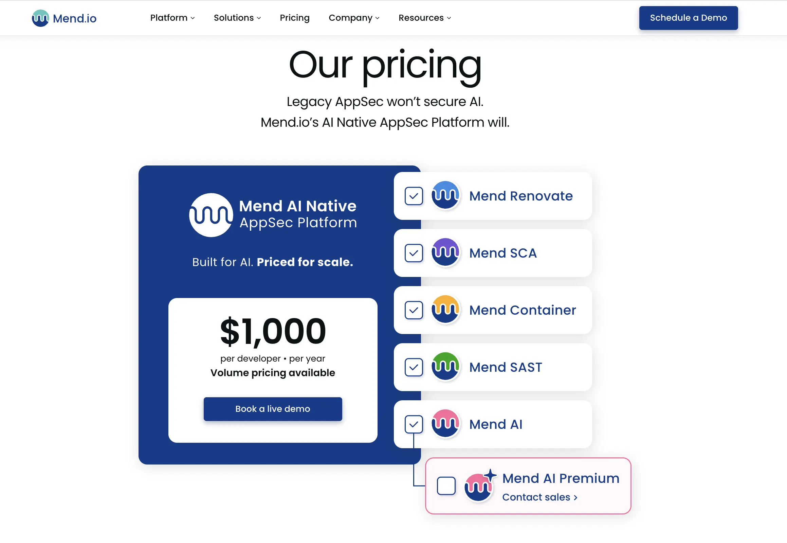The width and height of the screenshot is (787, 543).
Task: Open the Solutions menu
Action: click(237, 18)
